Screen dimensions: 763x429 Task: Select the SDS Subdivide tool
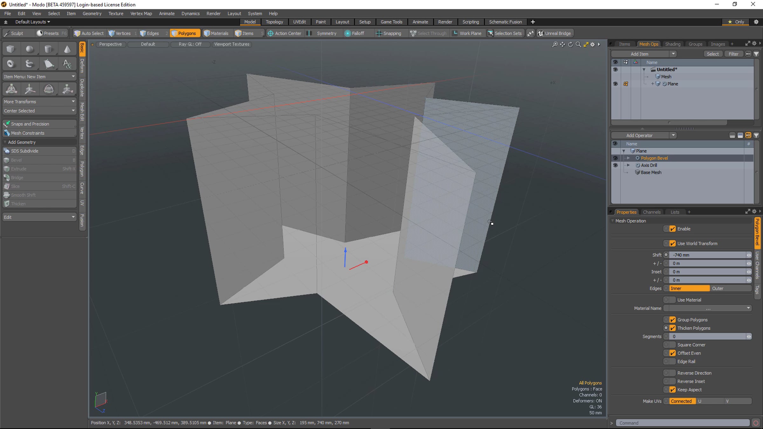tap(39, 151)
